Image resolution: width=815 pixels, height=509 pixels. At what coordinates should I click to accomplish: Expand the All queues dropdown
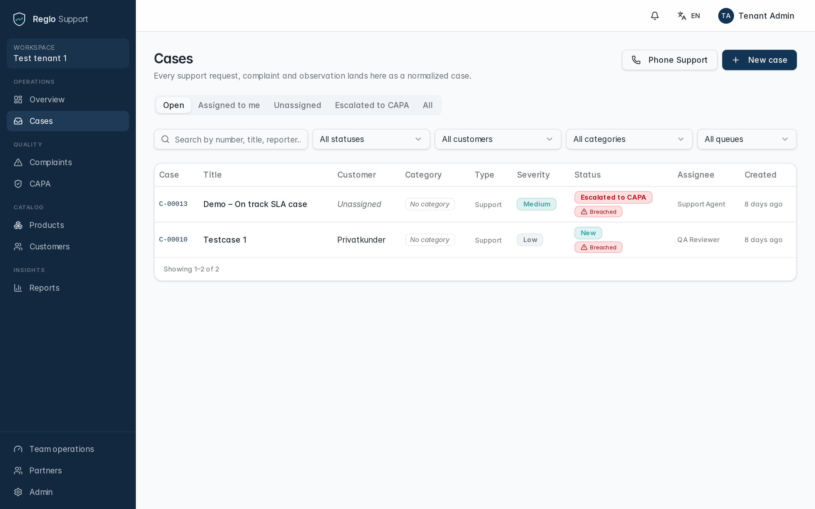(747, 139)
